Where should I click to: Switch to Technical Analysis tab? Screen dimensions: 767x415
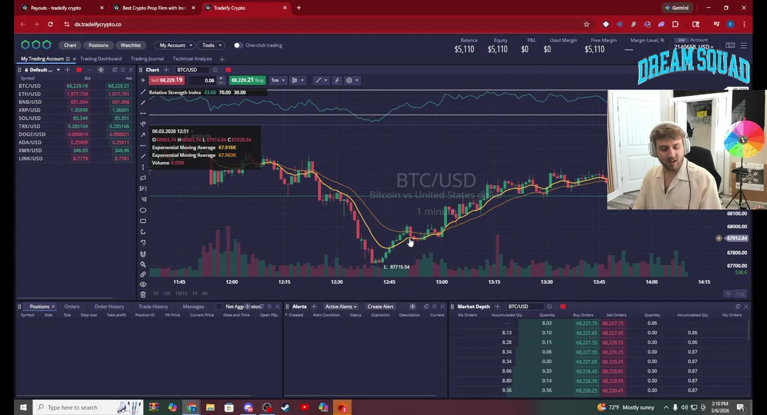tap(192, 59)
